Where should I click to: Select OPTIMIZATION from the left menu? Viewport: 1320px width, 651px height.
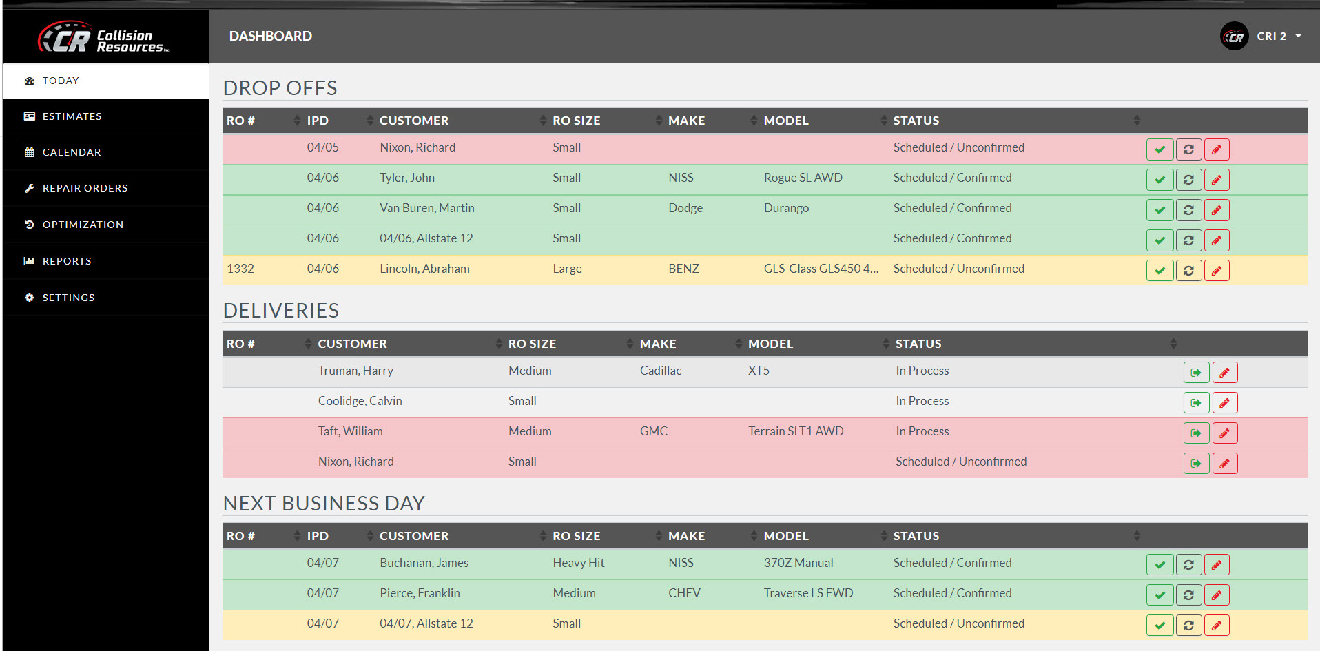83,224
